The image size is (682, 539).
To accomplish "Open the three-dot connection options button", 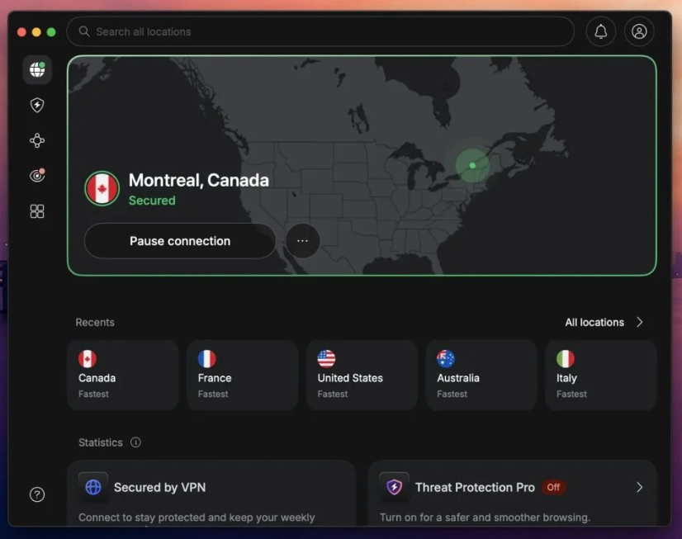I will coord(302,241).
